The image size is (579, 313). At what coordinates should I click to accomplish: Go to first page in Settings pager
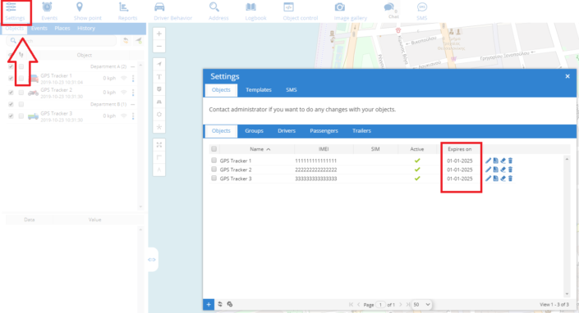pyautogui.click(x=351, y=305)
